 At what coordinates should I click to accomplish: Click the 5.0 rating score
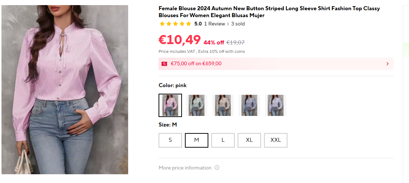pyautogui.click(x=198, y=24)
